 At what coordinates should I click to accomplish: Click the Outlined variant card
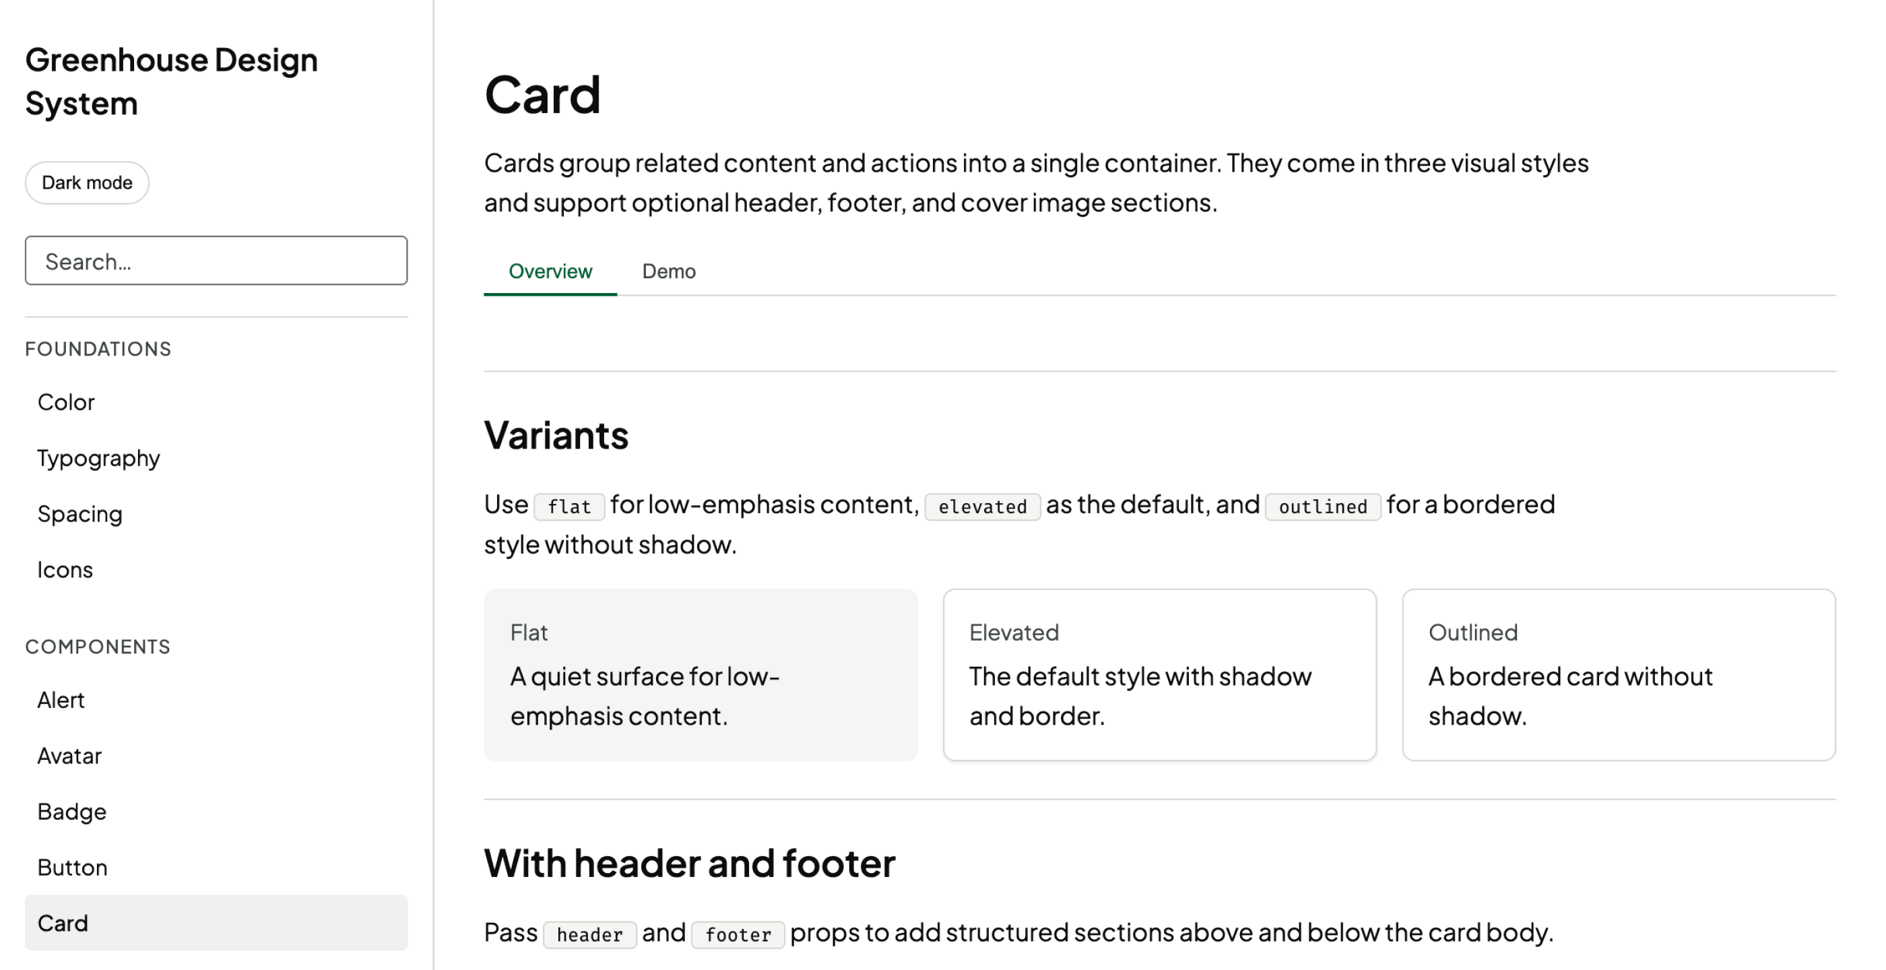coord(1619,675)
